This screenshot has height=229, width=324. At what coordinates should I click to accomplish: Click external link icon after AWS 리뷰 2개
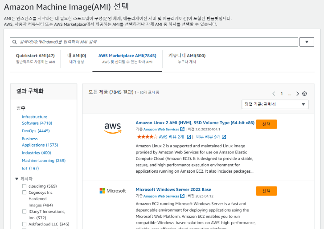click(x=189, y=137)
